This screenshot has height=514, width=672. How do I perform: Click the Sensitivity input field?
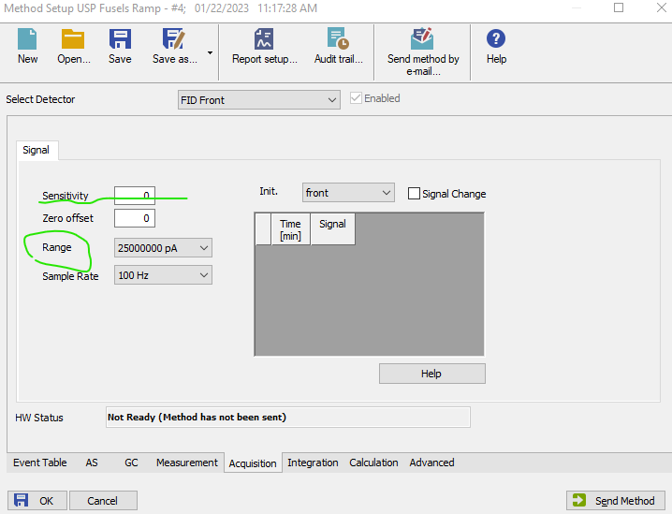click(x=135, y=196)
